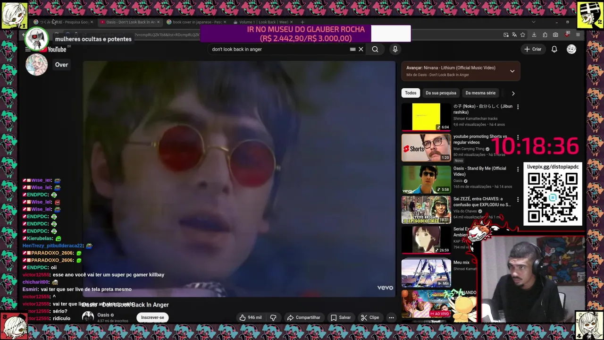Open the Noko Jibun rashiku video thumbnail
Screen dimensions: 604x340
[426, 117]
